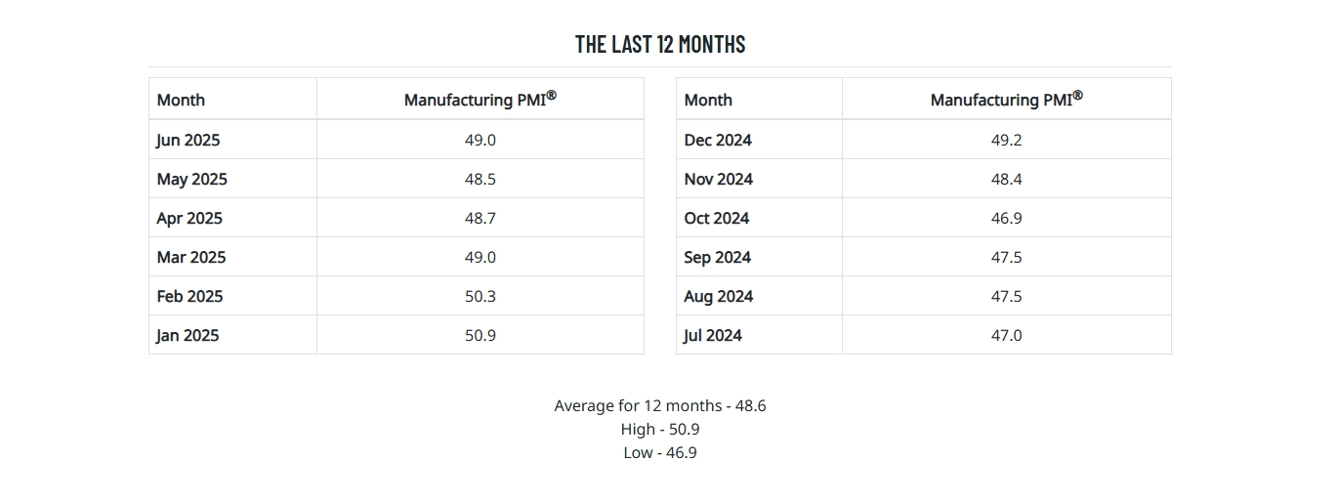
Task: Click the Aug 2024 row label
Action: (x=718, y=296)
